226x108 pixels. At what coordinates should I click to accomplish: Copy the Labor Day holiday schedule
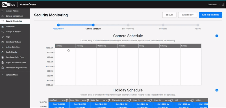click(109, 100)
